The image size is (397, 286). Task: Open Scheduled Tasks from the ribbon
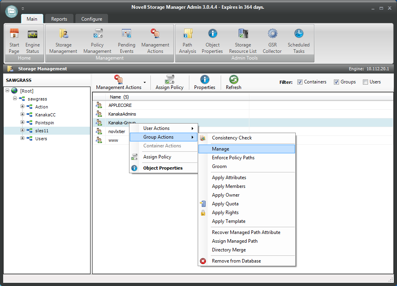299,41
